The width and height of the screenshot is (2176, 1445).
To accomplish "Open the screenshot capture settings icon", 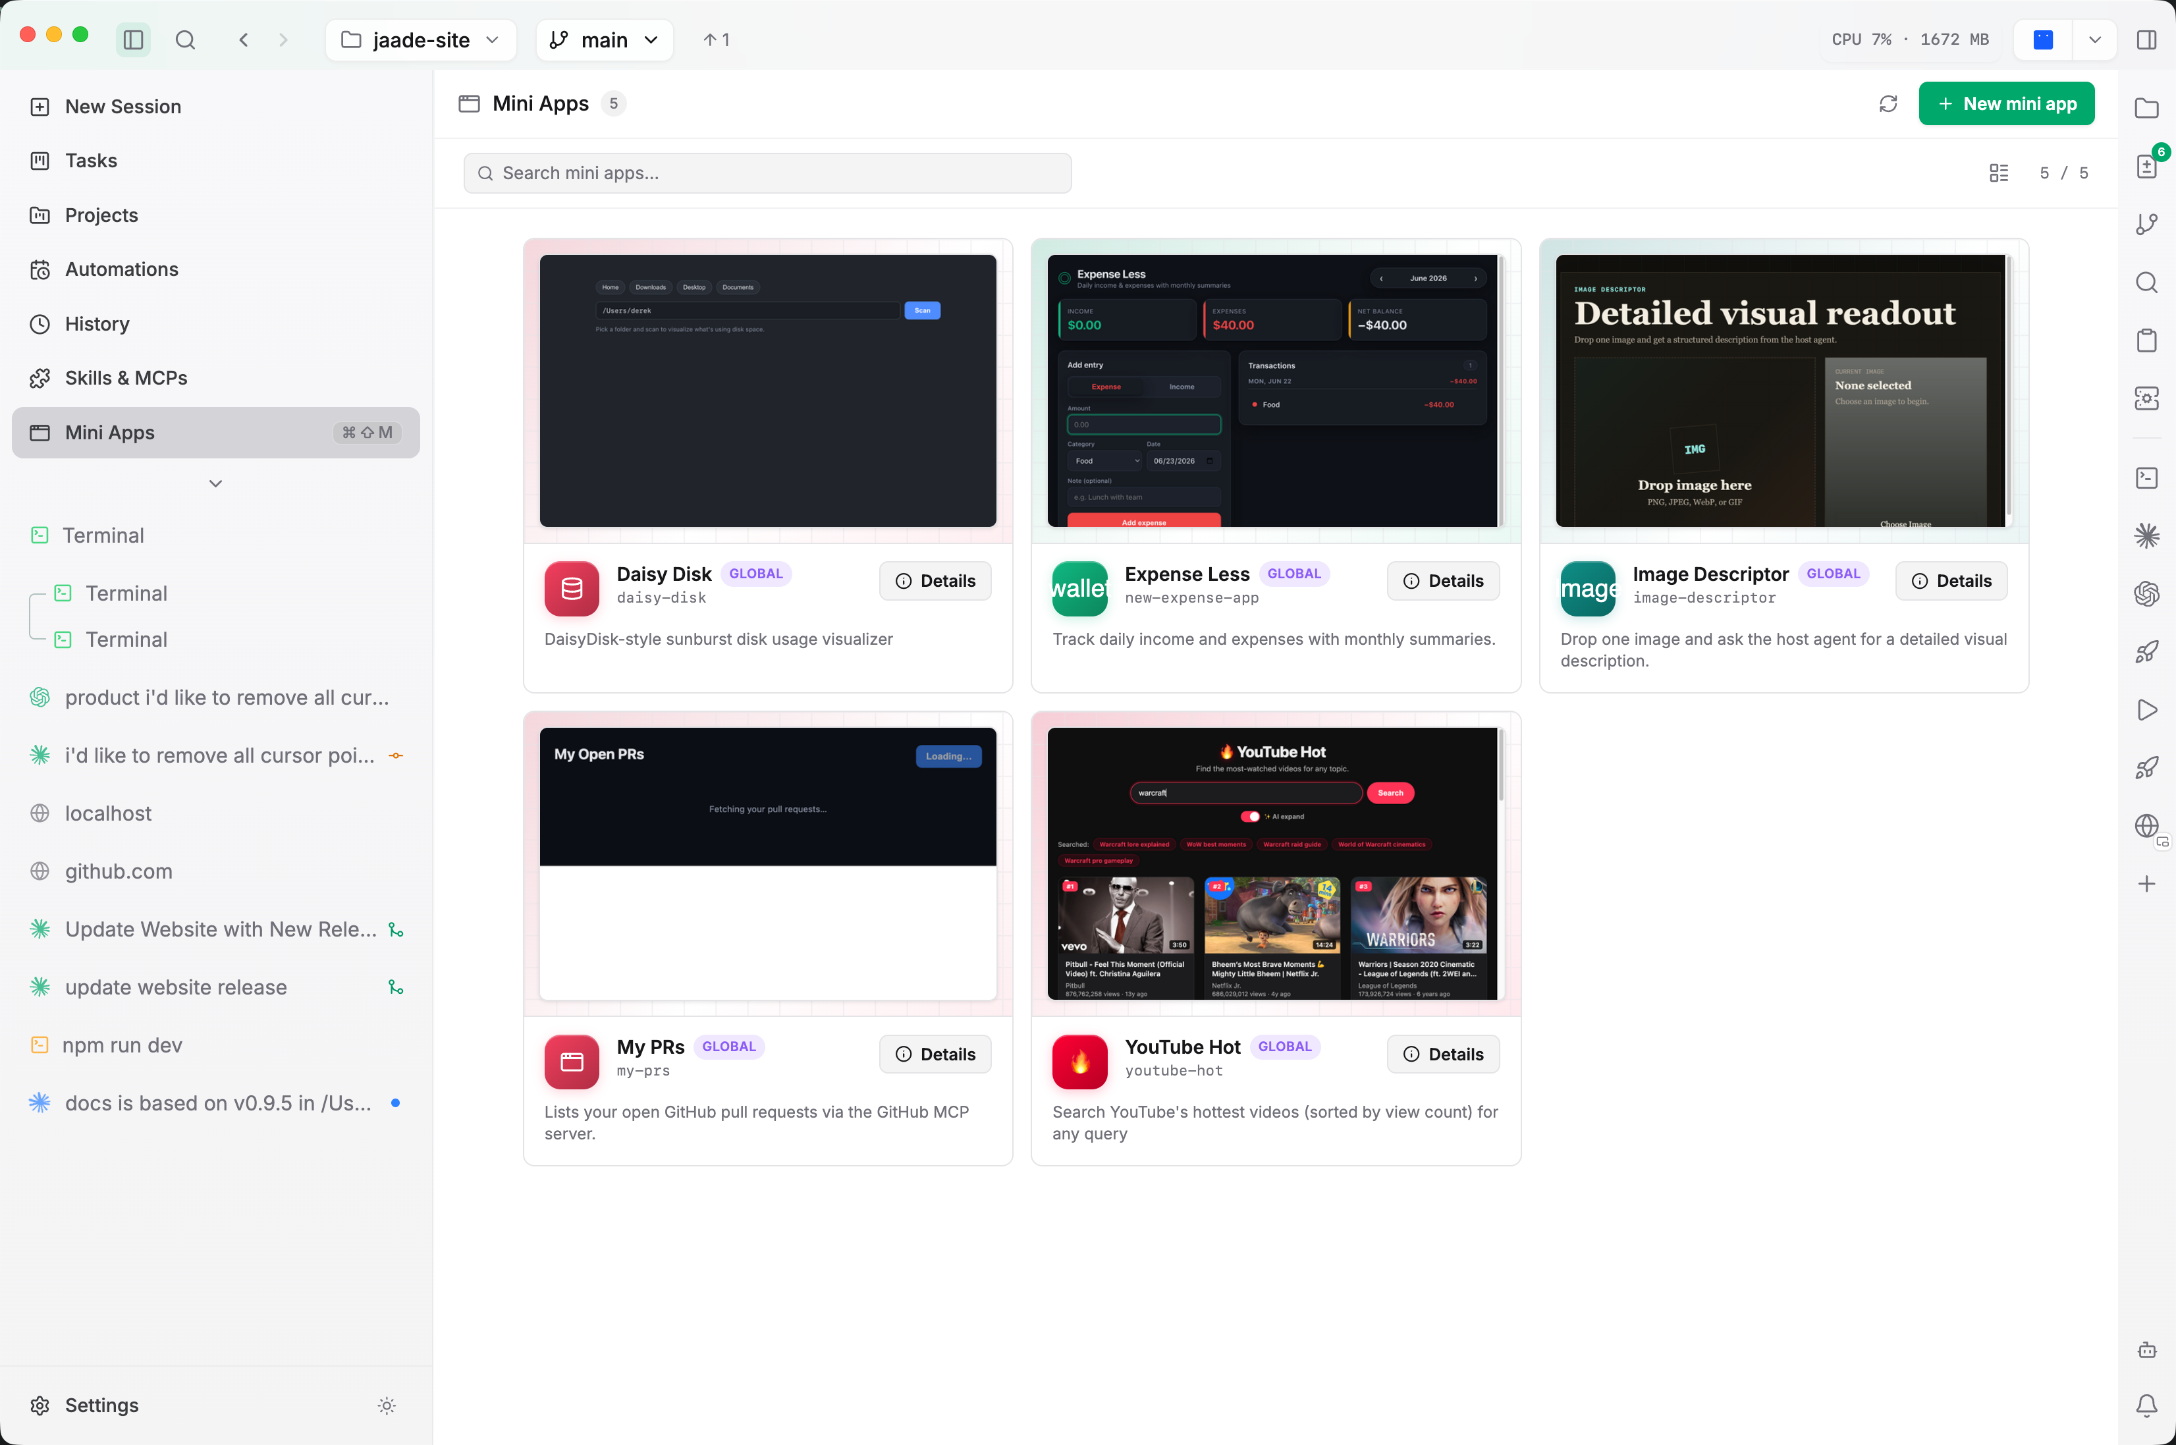I will pyautogui.click(x=2146, y=398).
